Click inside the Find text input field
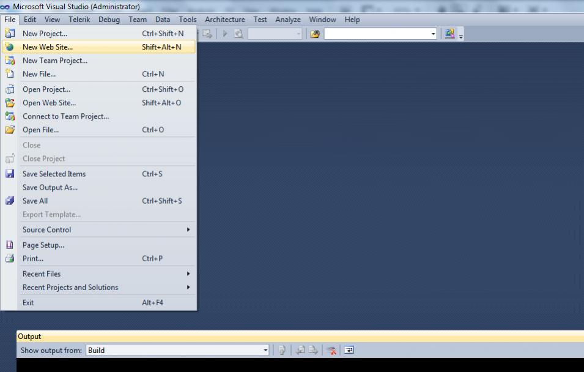The height and width of the screenshot is (372, 584). pyautogui.click(x=377, y=34)
